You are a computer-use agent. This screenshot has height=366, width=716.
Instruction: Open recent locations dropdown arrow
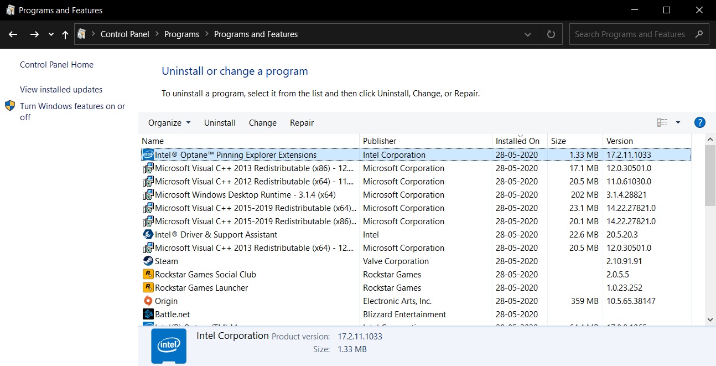51,34
